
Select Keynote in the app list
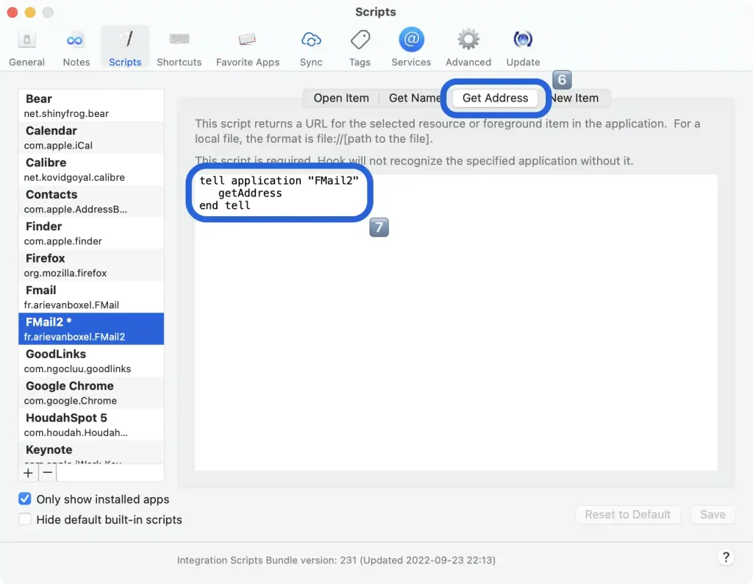[91, 452]
